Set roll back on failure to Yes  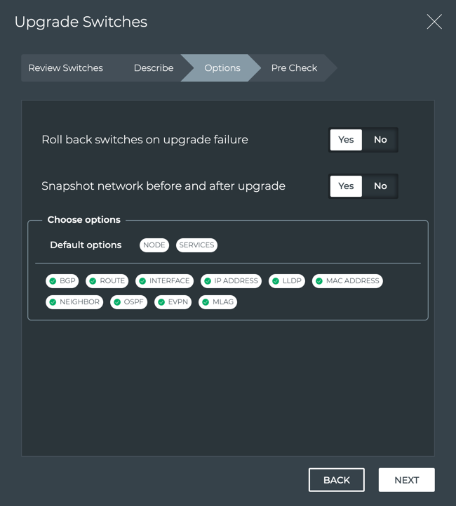[x=346, y=140]
